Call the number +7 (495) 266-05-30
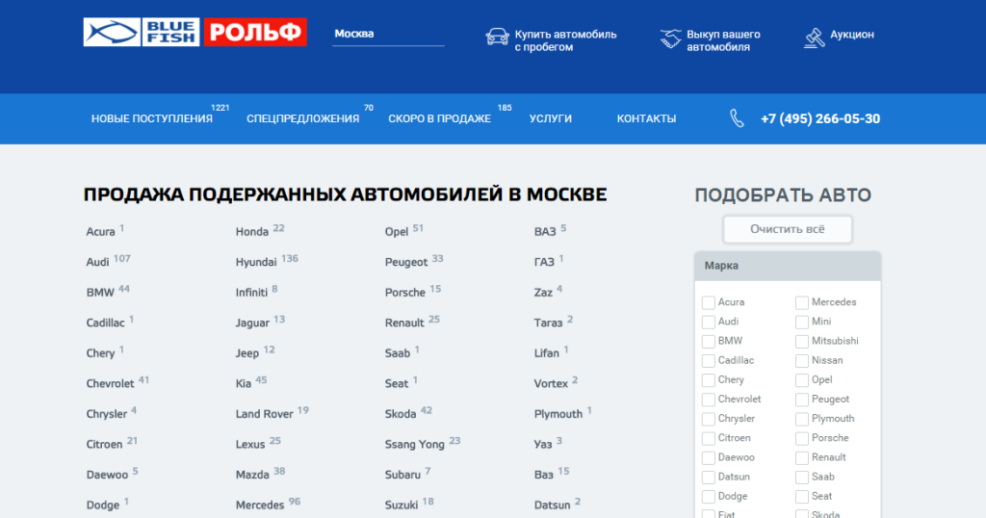This screenshot has width=986, height=518. pos(820,118)
